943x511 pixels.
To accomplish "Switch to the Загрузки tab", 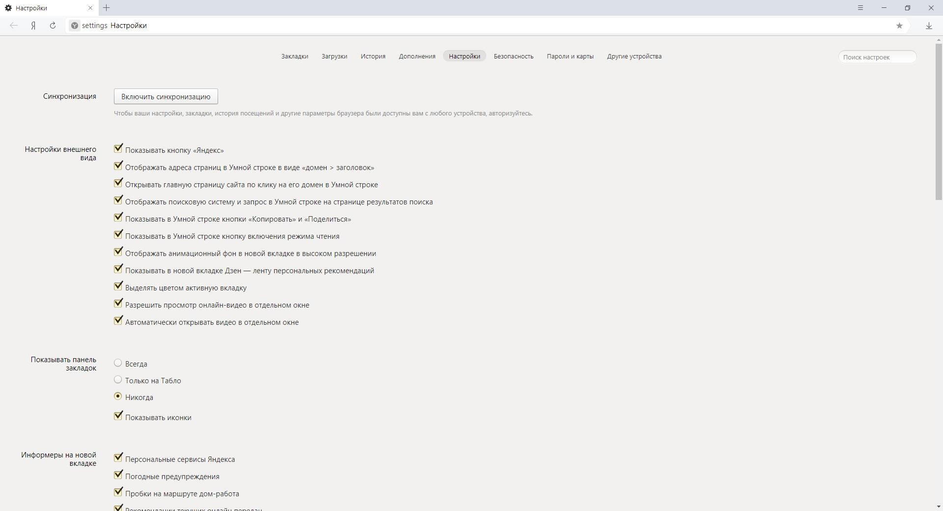I will click(334, 56).
